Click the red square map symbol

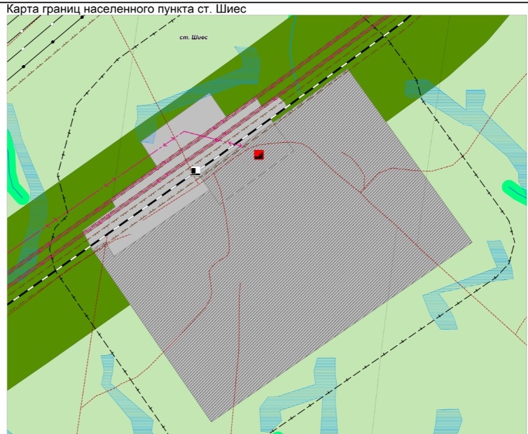258,155
